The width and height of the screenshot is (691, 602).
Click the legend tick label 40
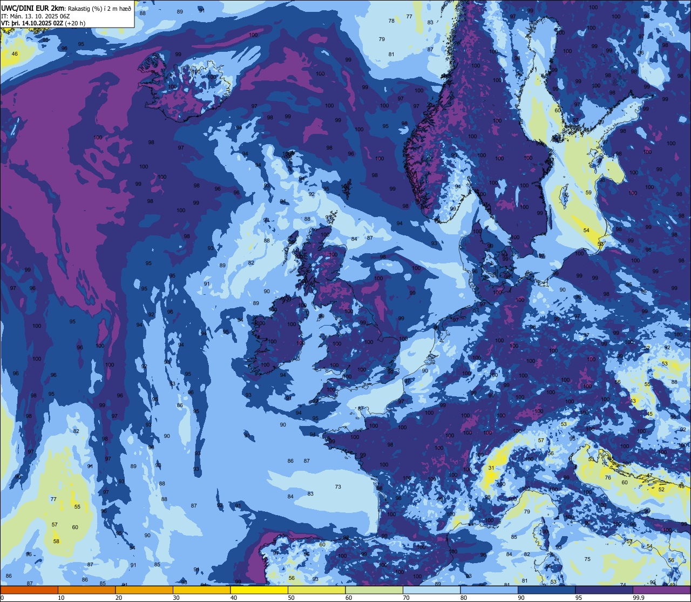pos(234,598)
